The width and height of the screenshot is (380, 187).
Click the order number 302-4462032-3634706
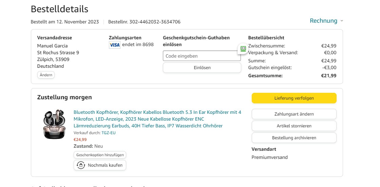point(144,22)
